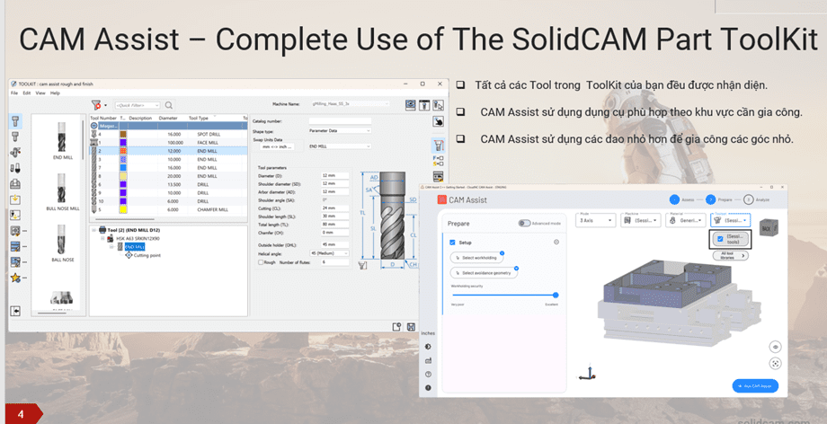Click the yellow color swatch of tool 5 CHAMFER MILL
This screenshot has height=424, width=827.
123,209
